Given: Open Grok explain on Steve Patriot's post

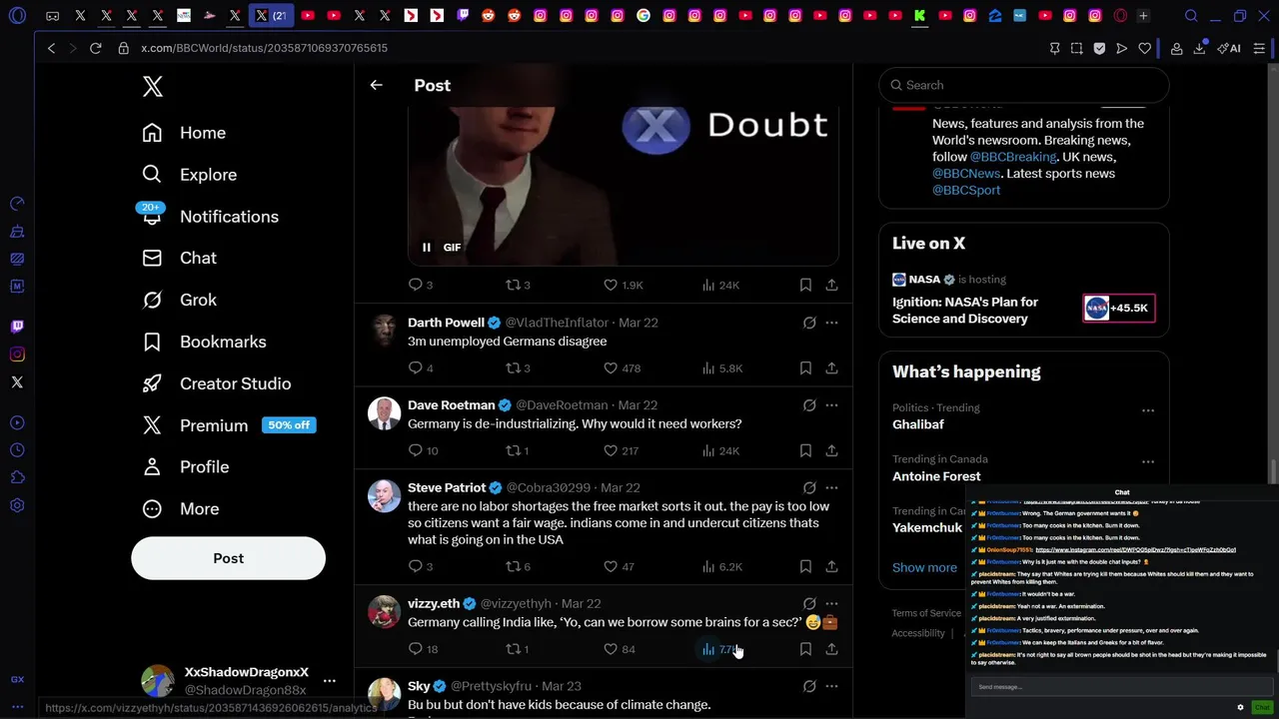Looking at the screenshot, I should click(x=809, y=488).
